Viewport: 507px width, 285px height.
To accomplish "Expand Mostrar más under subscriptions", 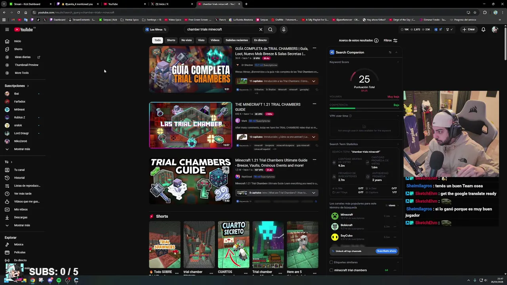I will pyautogui.click(x=23, y=149).
